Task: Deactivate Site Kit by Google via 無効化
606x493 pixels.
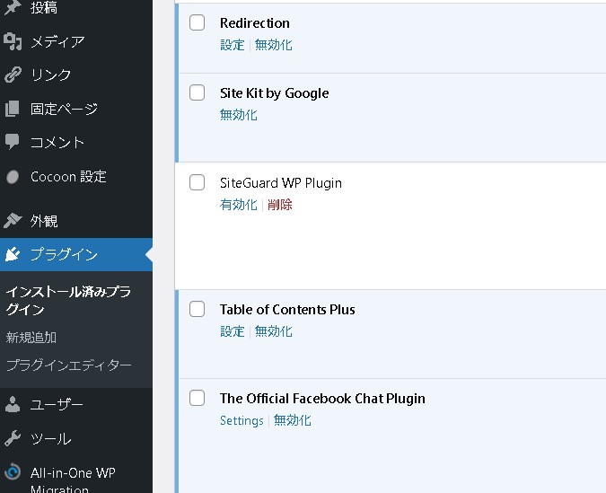Action: [x=239, y=115]
